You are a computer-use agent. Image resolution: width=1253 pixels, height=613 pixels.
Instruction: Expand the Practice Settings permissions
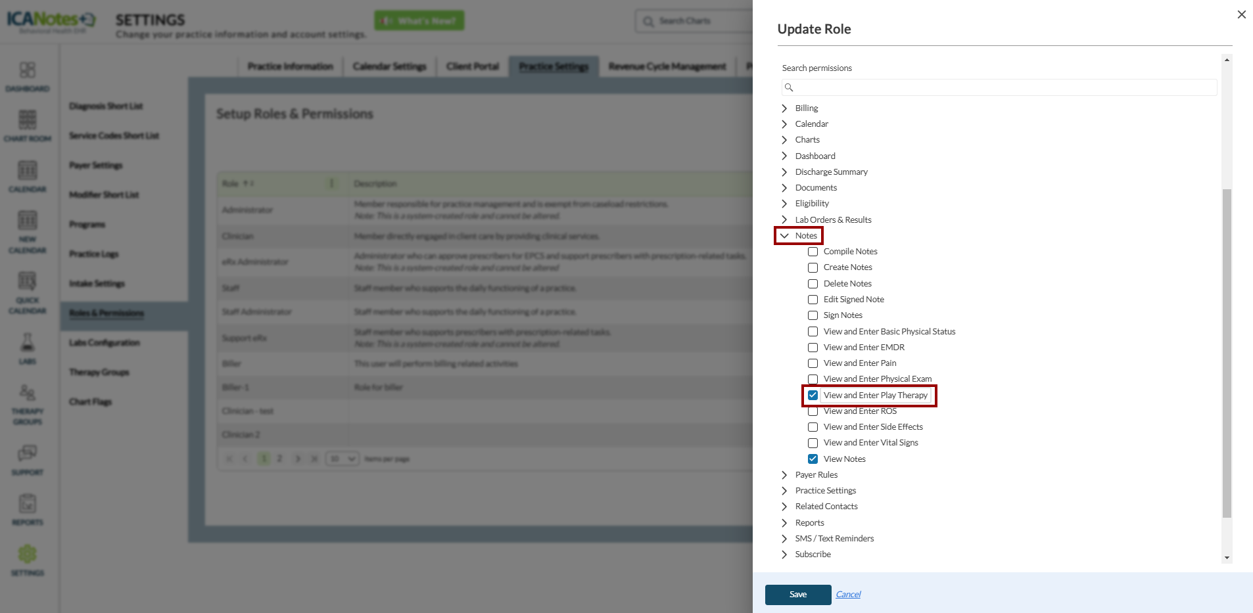pos(784,491)
